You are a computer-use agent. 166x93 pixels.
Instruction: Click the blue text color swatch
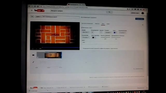pos(114,33)
